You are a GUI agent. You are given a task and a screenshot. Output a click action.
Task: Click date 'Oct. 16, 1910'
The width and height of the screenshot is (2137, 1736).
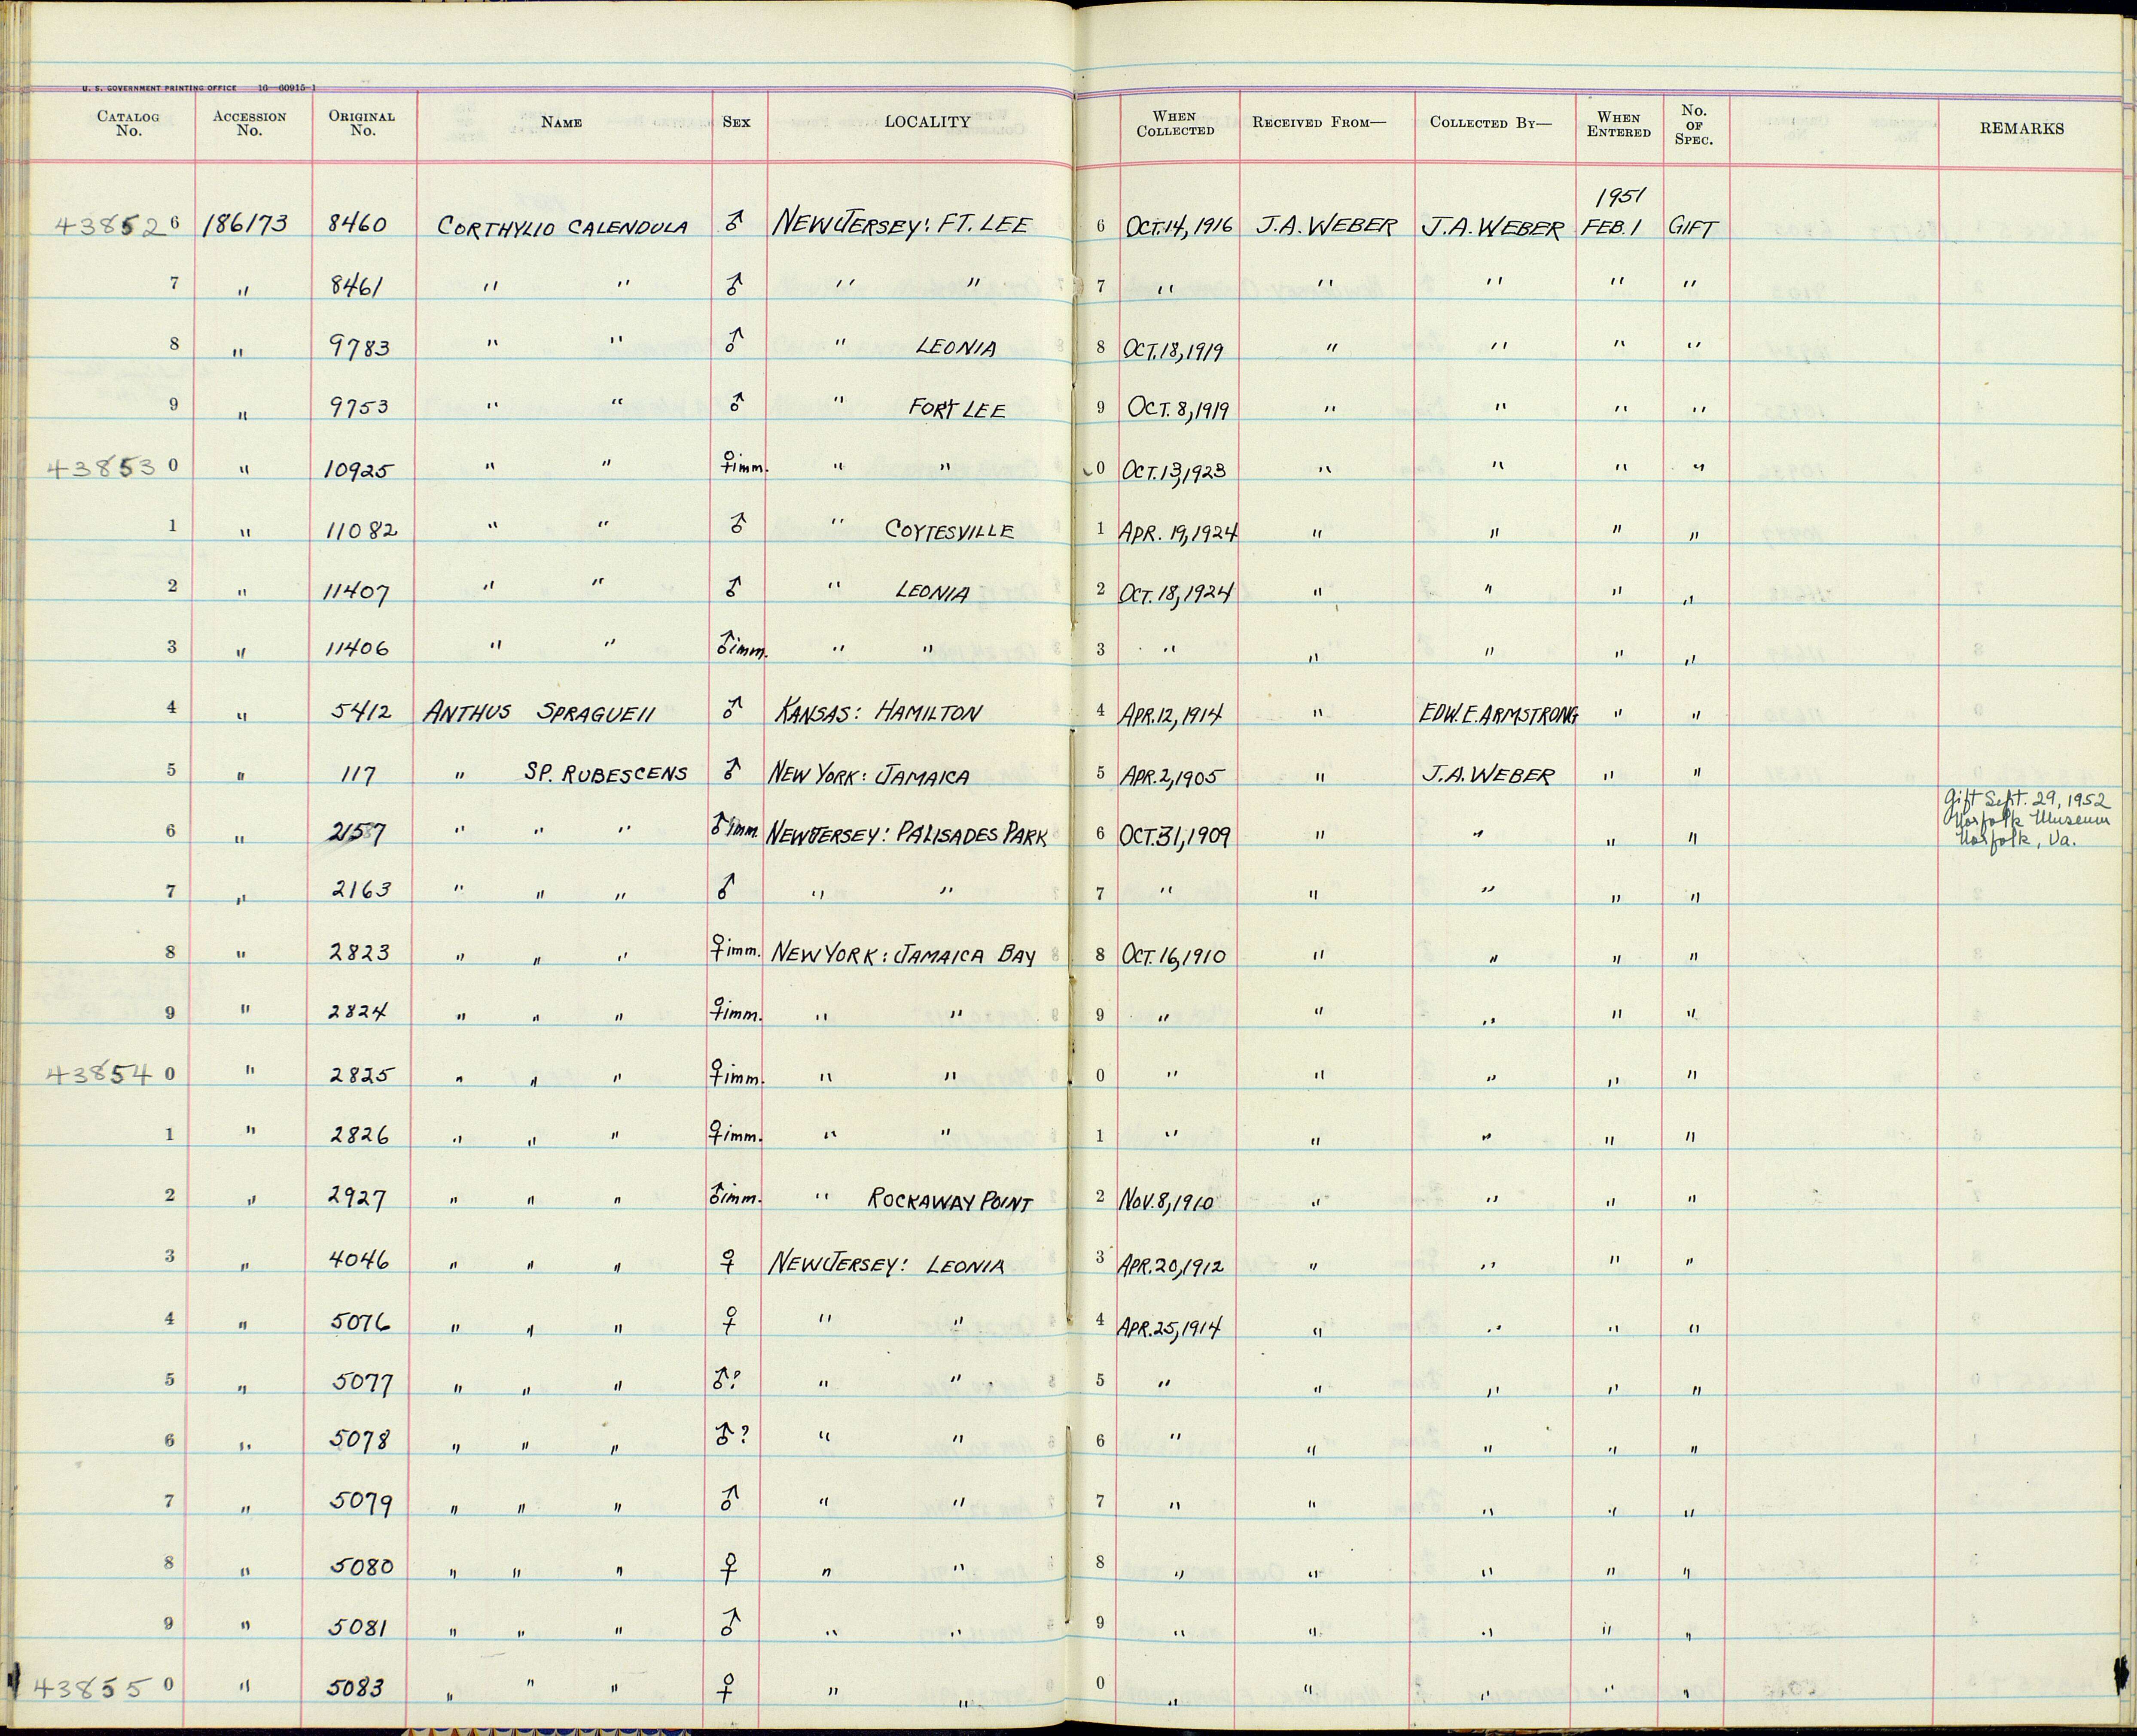tap(1174, 956)
